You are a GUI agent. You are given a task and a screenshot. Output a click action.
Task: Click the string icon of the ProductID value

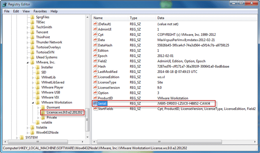tap(95, 98)
